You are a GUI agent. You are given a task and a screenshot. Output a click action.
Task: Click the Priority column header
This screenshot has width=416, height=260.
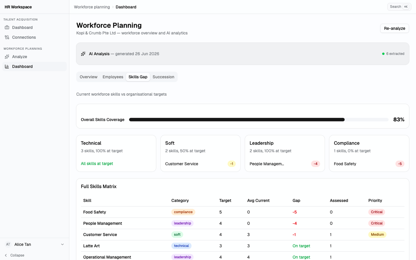375,201
